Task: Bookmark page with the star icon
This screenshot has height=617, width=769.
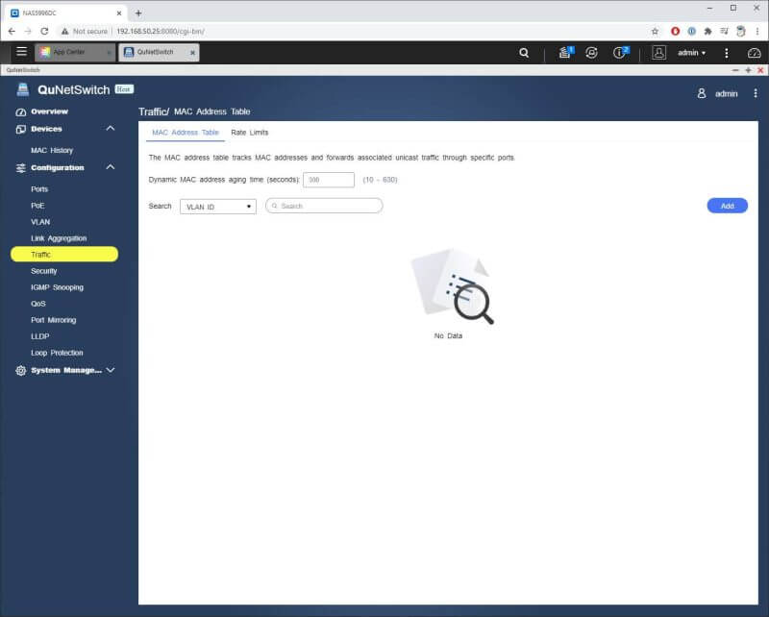Action: (655, 32)
